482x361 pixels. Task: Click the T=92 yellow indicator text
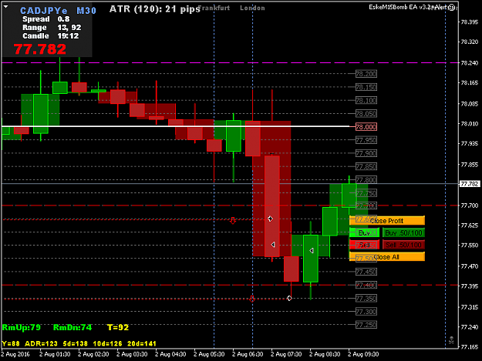pyautogui.click(x=118, y=328)
